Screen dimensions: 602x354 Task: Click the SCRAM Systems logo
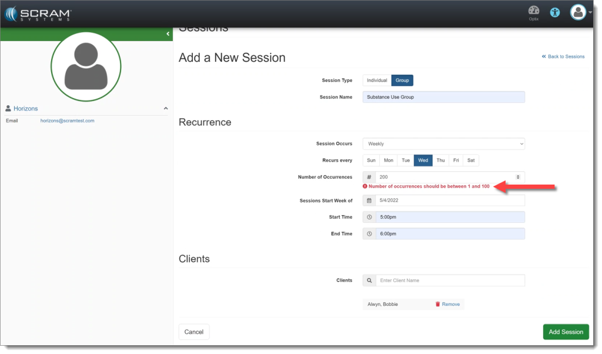(x=39, y=13)
